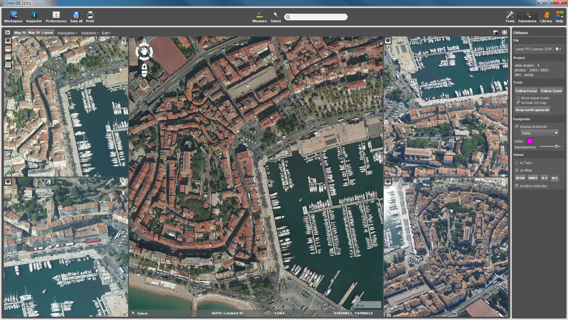Click the zoom in plus button on map
The image size is (568, 320).
coord(144,67)
